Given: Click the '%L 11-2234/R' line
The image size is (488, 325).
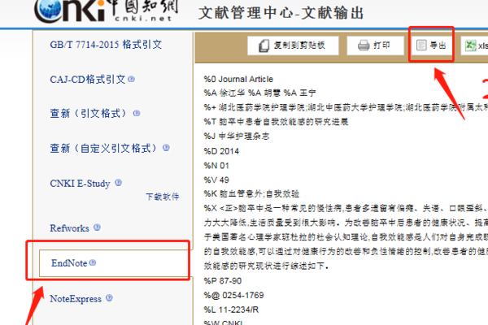Looking at the screenshot, I should click(x=231, y=310).
